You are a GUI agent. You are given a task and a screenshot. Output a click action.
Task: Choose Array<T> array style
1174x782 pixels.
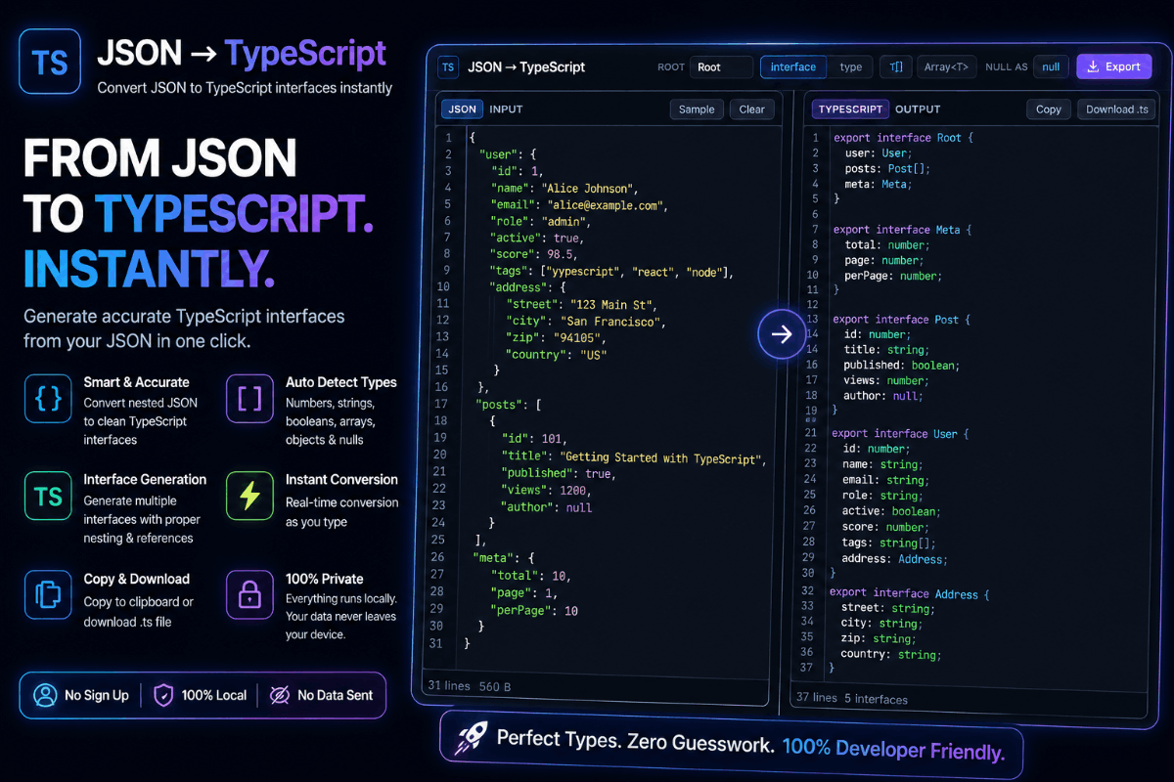pos(947,67)
